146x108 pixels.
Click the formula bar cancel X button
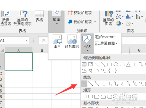point(44,40)
